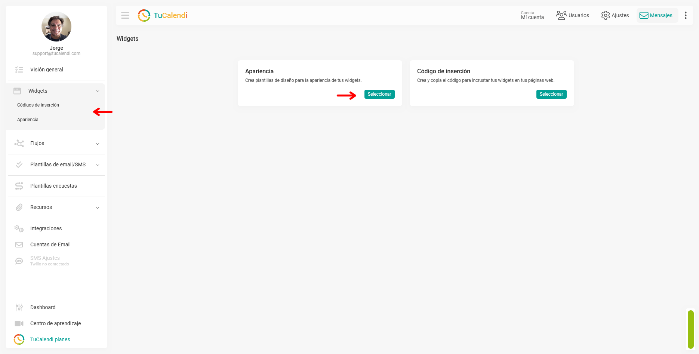Click the Visión general checklist icon
699x354 pixels.
click(x=19, y=70)
